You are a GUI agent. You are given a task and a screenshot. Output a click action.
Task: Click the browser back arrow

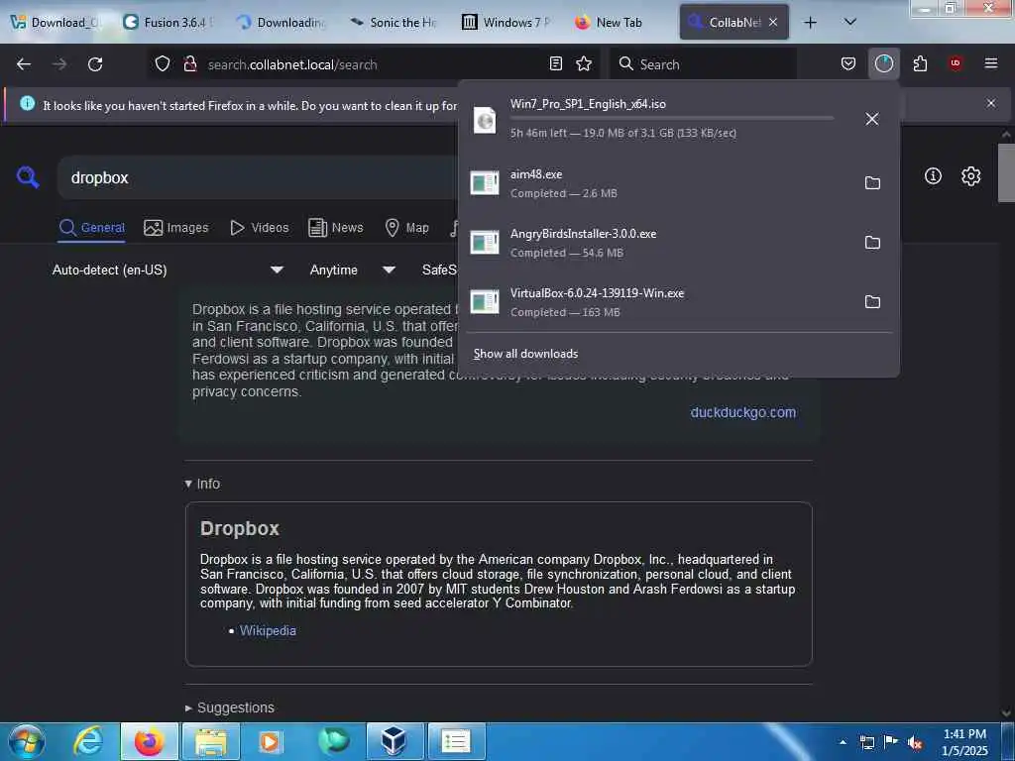(24, 64)
